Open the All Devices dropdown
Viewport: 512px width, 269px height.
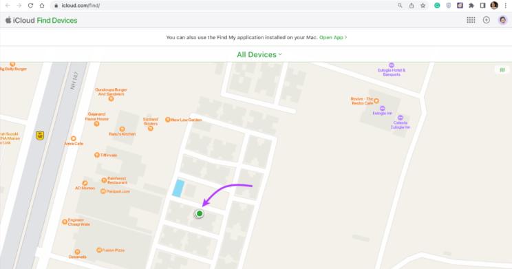click(x=259, y=54)
